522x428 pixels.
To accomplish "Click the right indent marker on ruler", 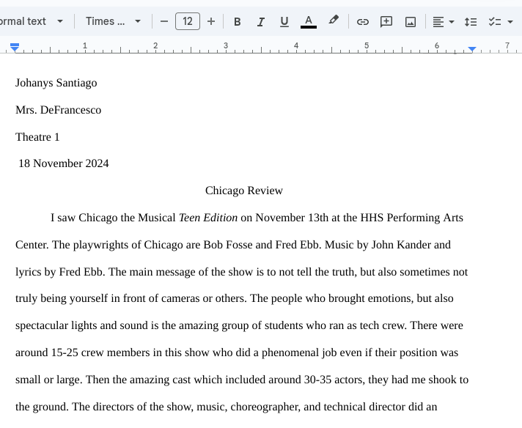I will tap(472, 49).
